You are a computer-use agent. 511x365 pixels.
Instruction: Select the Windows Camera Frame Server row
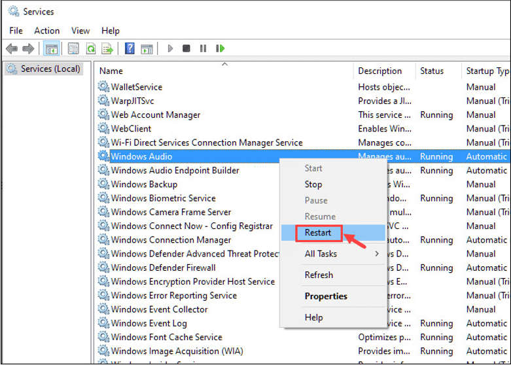171,212
